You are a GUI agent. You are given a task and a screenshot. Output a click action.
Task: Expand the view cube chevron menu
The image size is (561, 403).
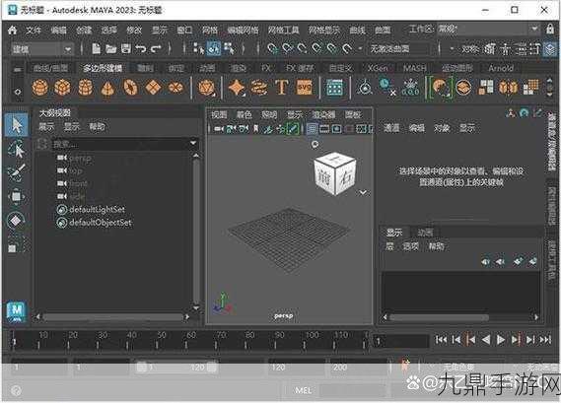pyautogui.click(x=363, y=192)
